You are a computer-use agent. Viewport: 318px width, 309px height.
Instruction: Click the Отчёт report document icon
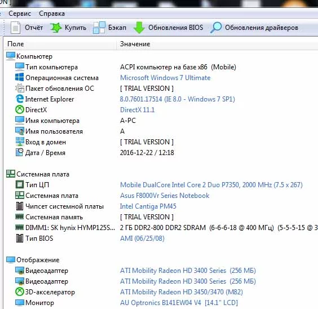coord(15,28)
